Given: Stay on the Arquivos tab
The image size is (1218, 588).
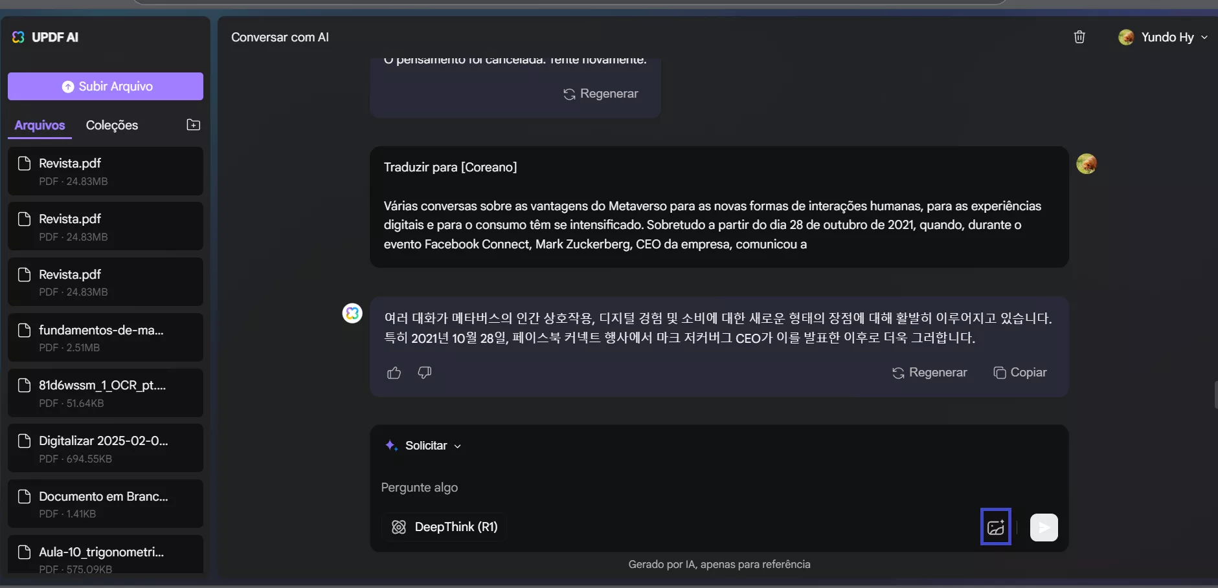Looking at the screenshot, I should pos(39,125).
